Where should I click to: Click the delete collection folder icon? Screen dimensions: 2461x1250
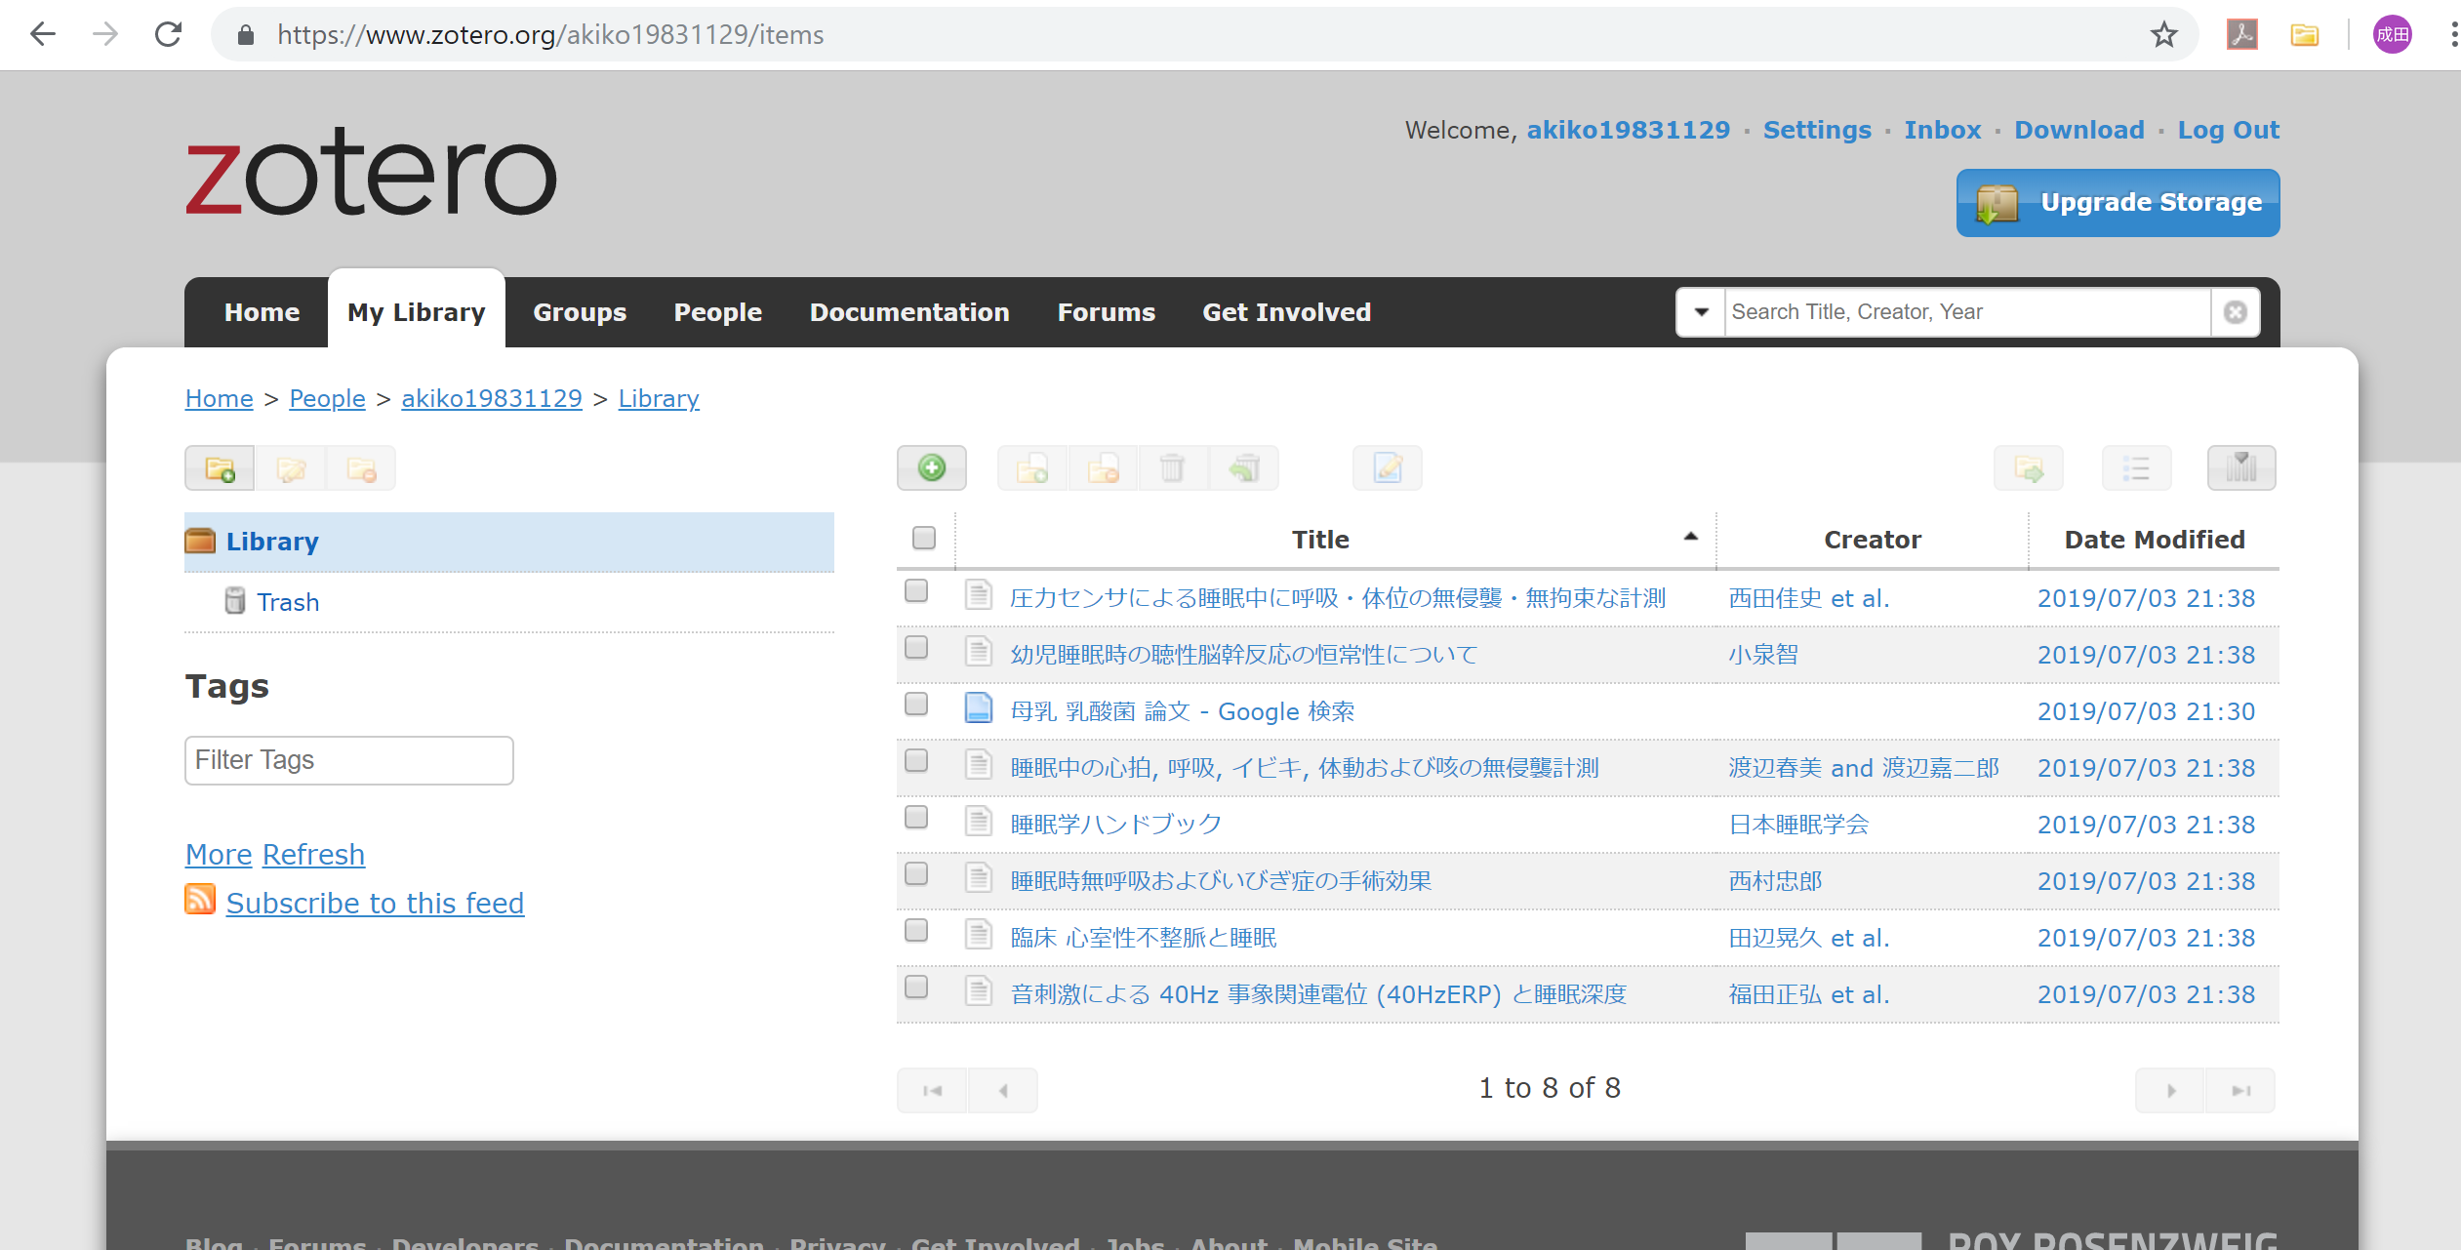361,469
